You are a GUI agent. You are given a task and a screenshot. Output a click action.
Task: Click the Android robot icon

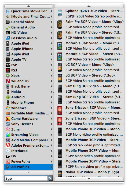pos(8,97)
